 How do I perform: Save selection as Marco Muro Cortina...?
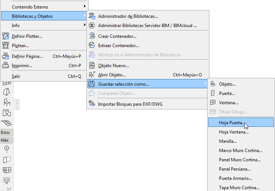(241, 151)
